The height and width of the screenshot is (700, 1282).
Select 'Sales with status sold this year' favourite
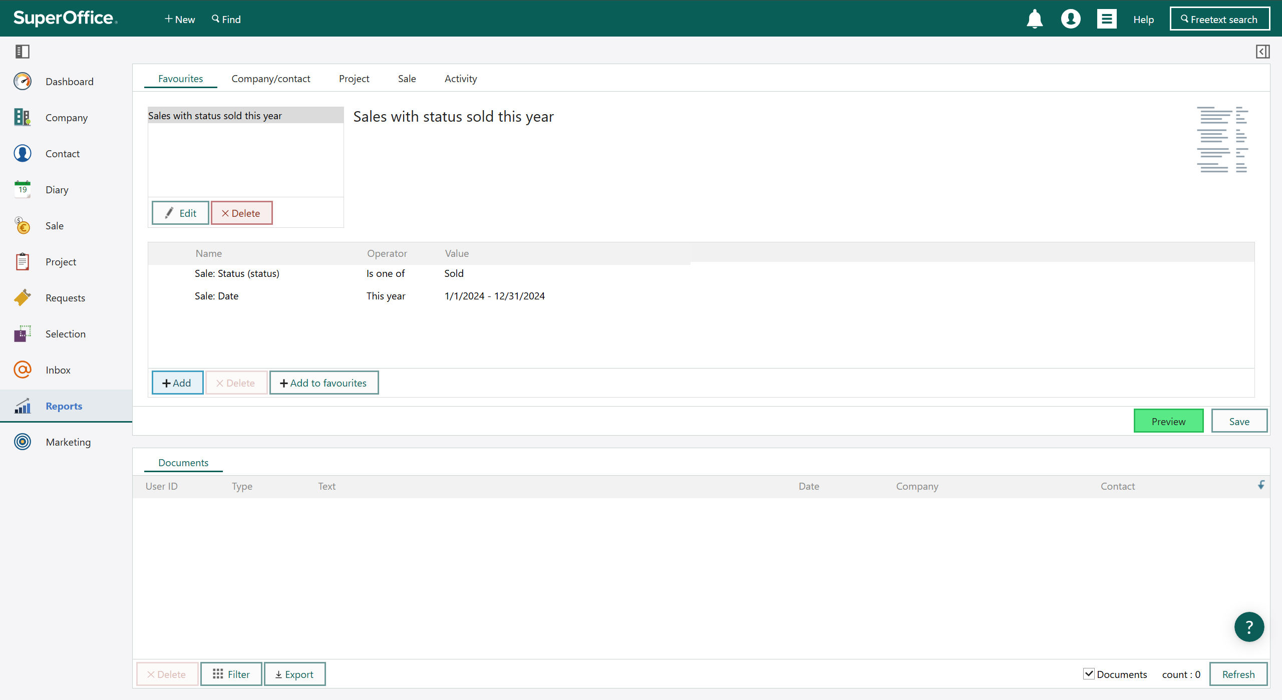coord(246,115)
